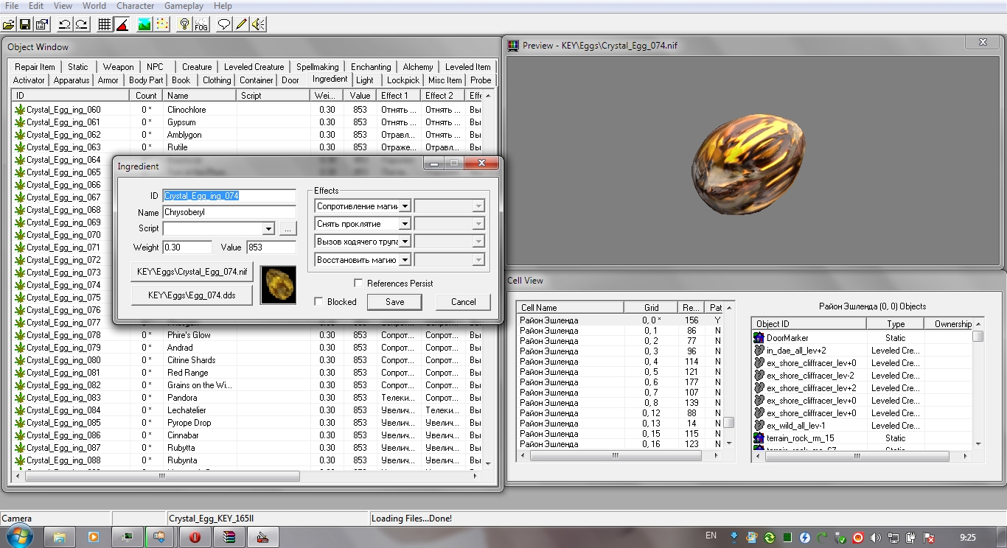Viewport: 1007px width, 548px height.
Task: Open the Preferences toolbar icon
Action: (x=42, y=24)
